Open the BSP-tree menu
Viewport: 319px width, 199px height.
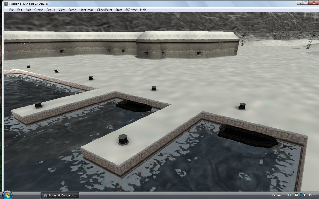click(131, 10)
